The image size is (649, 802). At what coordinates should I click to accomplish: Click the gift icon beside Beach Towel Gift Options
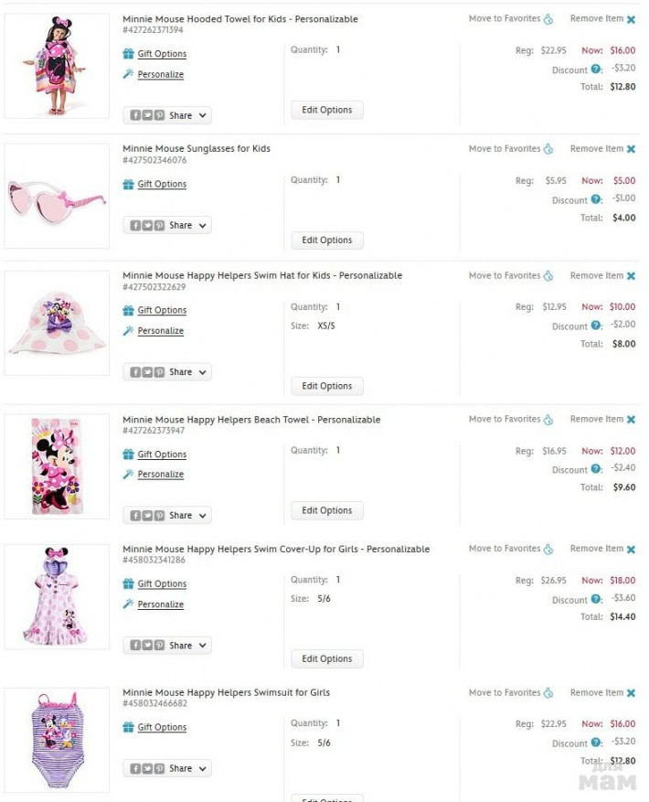tap(128, 454)
